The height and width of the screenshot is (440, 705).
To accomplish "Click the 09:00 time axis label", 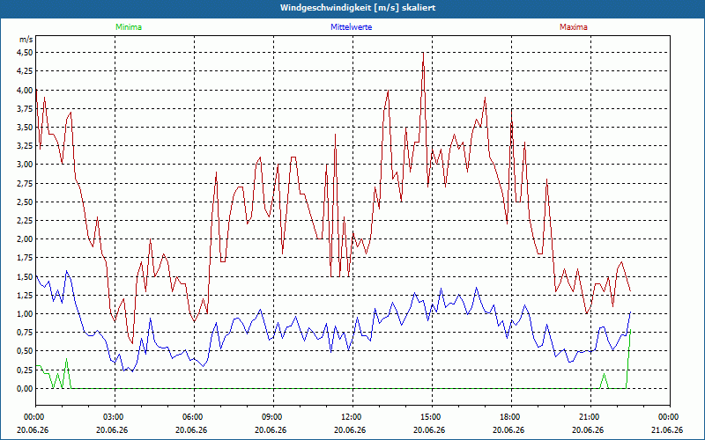I will [x=273, y=417].
